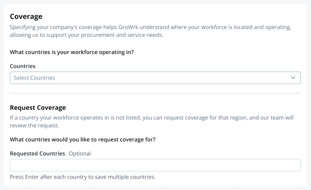
Task: Focus the Requested Countries input field
Action: pyautogui.click(x=155, y=165)
